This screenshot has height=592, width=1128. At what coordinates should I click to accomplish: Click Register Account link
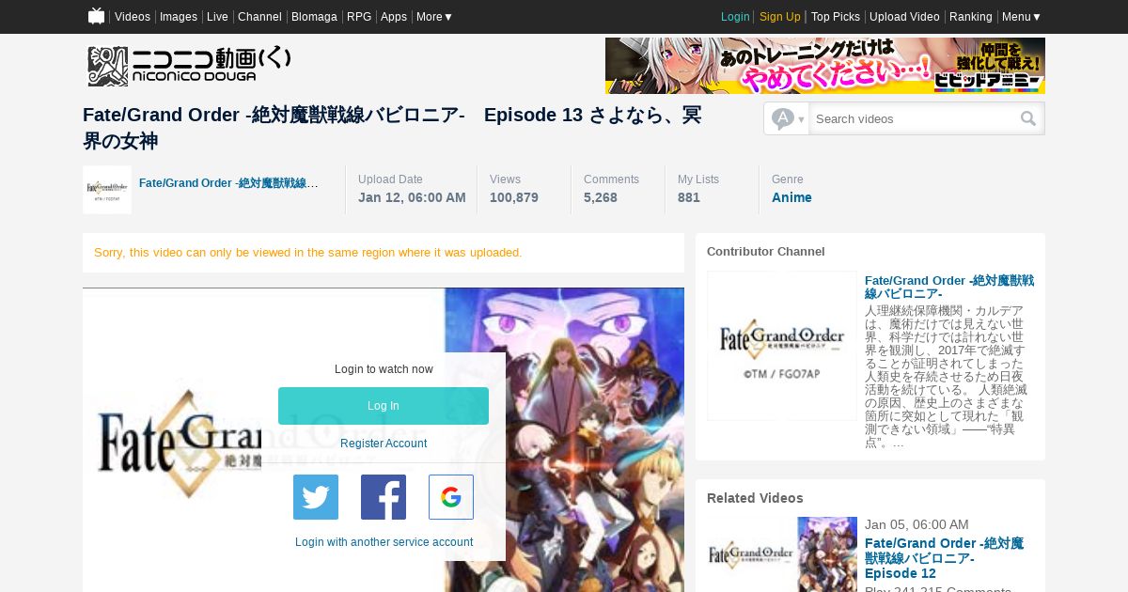pos(384,444)
